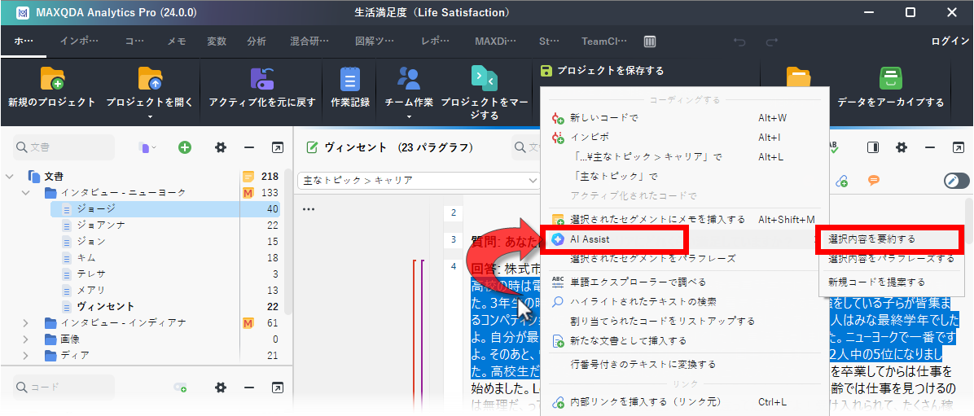Click the edit icon beside ヴィンセント title
This screenshot has width=974, height=416.
pyautogui.click(x=313, y=148)
